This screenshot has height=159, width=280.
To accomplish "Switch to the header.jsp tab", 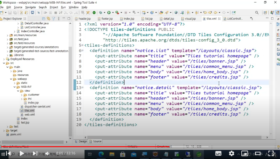I will click(x=83, y=19).
